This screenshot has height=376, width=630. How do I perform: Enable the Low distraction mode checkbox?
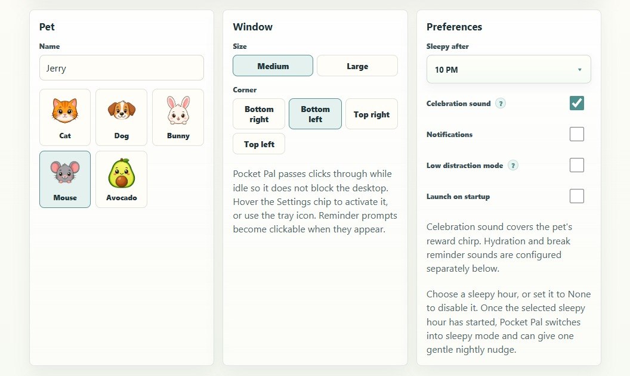[x=576, y=165]
